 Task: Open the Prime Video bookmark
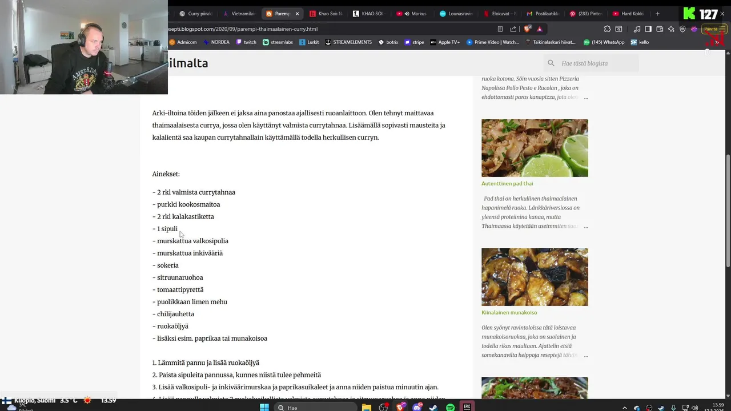pos(493,42)
